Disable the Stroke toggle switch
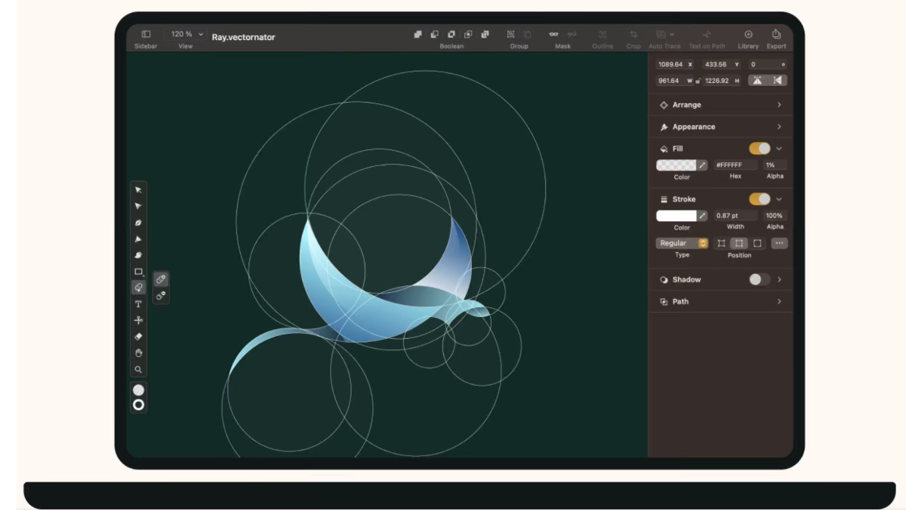Viewport: 906px width, 511px height. pos(760,199)
